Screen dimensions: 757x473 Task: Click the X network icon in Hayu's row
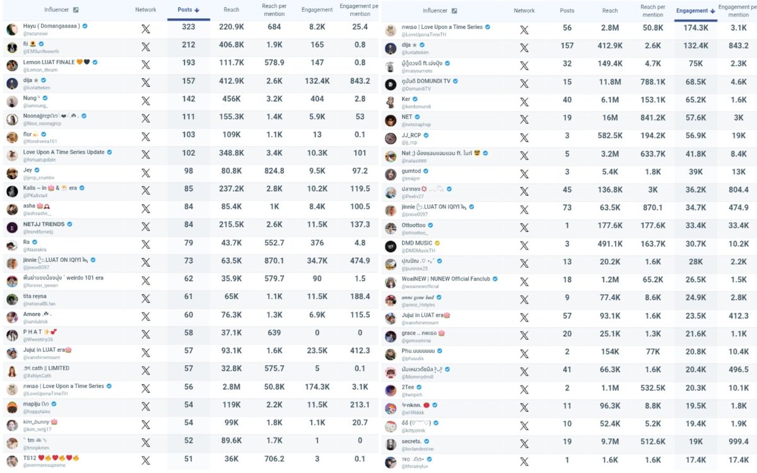146,29
